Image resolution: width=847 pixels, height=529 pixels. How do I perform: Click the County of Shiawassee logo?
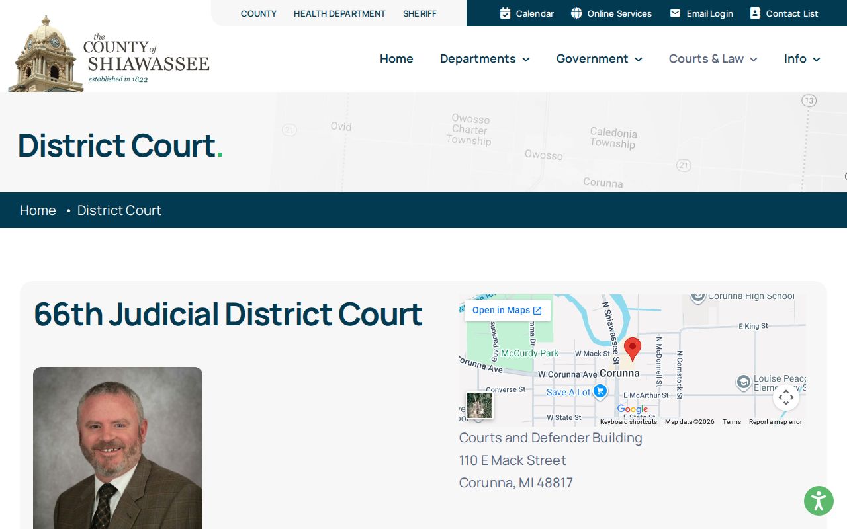pos(109,54)
